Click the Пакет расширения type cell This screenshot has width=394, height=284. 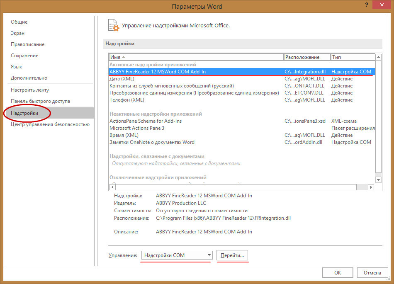pos(353,128)
